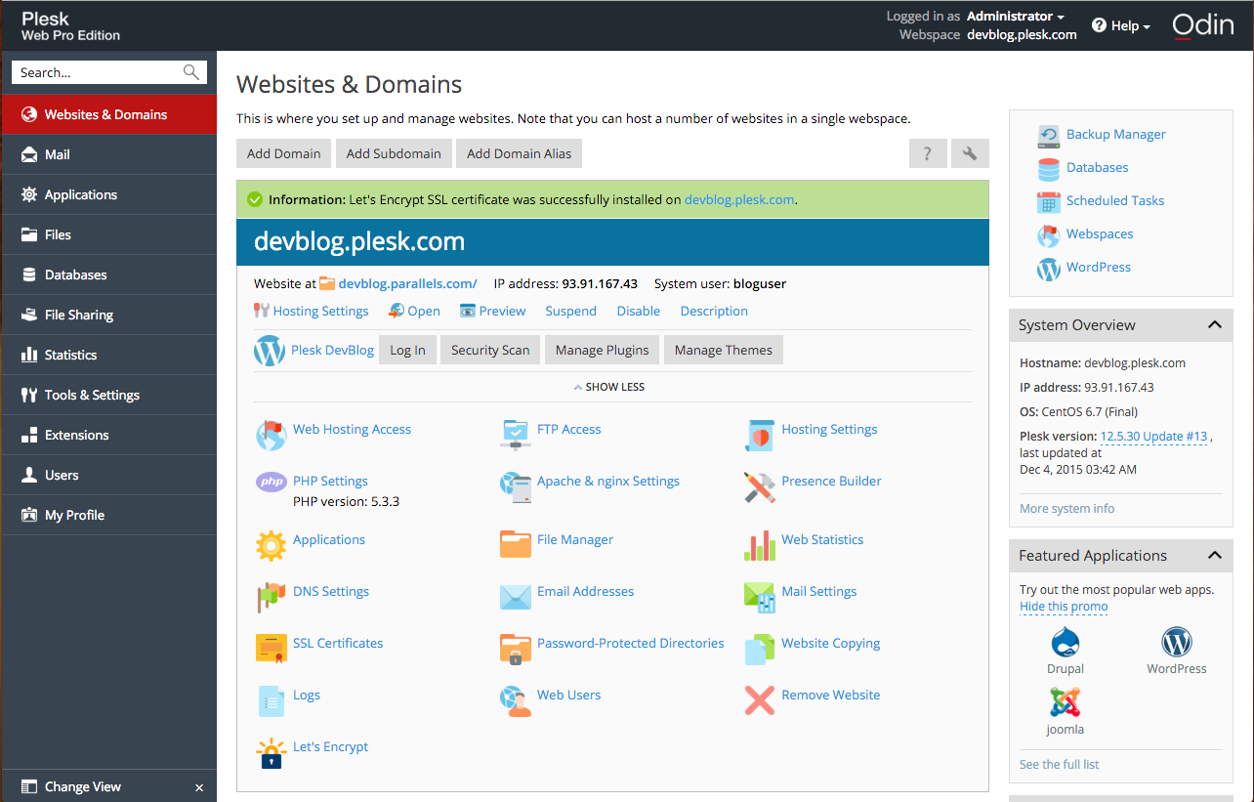This screenshot has width=1254, height=802.
Task: Click the Website Copying icon
Action: pos(759,649)
